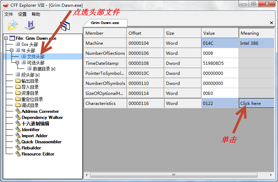This screenshot has width=278, height=182.
Task: Open the Quick Disassembler tool
Action: (41, 142)
